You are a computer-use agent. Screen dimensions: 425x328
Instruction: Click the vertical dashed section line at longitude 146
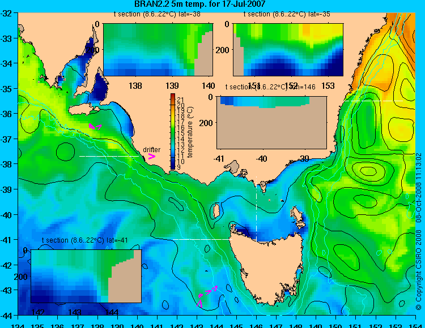[x=256, y=209]
